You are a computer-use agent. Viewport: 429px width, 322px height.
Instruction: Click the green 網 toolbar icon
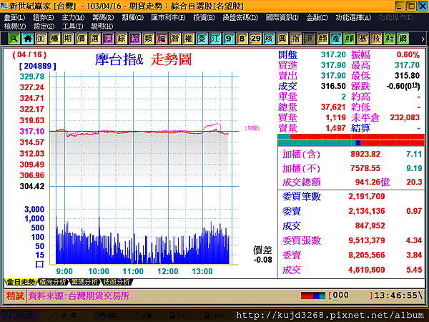click(x=403, y=39)
